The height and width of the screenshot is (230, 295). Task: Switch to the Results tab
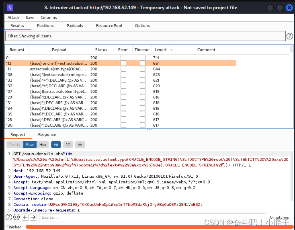tap(17, 26)
